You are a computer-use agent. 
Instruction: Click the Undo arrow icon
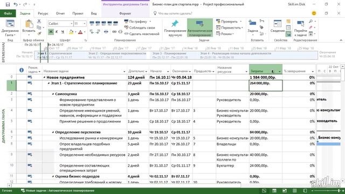[16, 4]
